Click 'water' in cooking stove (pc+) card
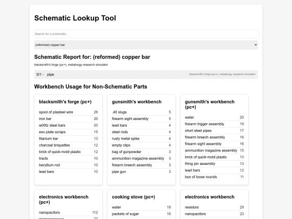Screen dimensions: 292x219 coord(141,207)
